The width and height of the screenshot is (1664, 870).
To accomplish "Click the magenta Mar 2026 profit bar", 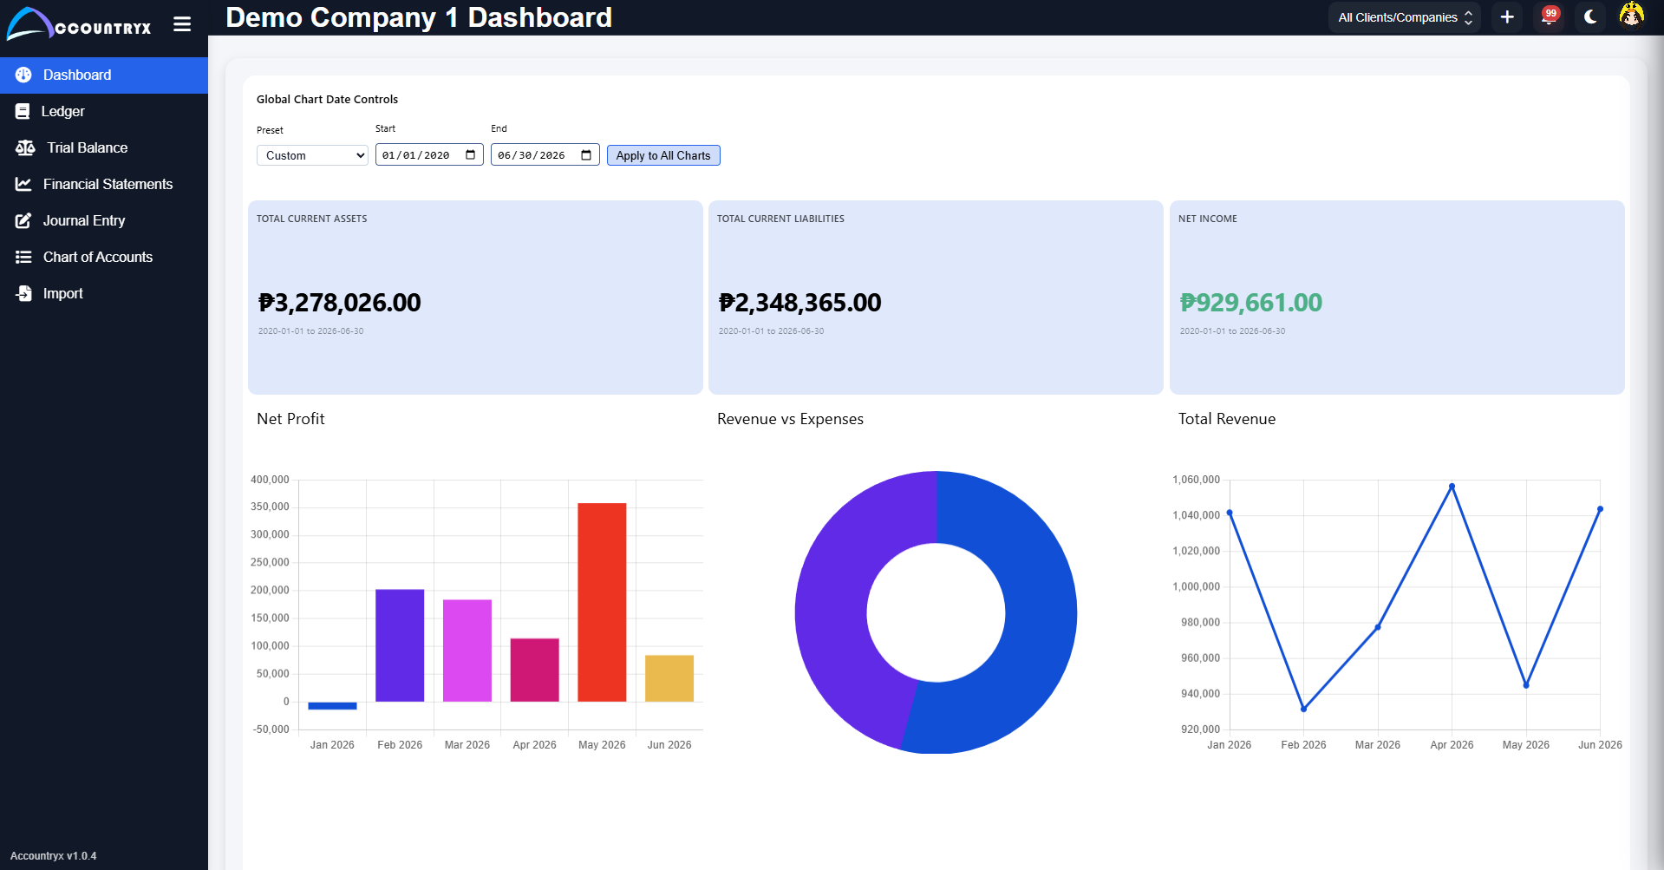I will (467, 651).
